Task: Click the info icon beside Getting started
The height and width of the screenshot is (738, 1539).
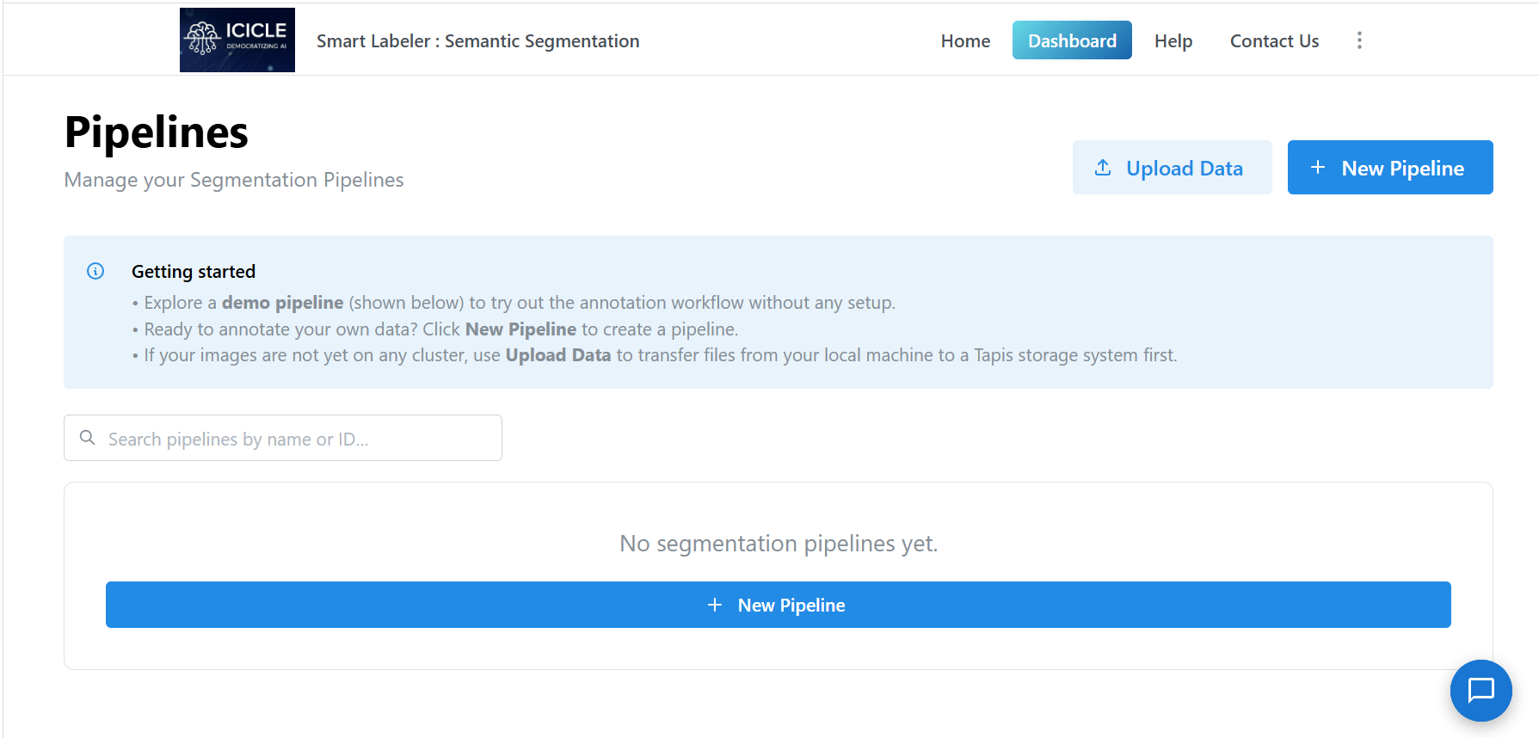Action: click(x=95, y=271)
